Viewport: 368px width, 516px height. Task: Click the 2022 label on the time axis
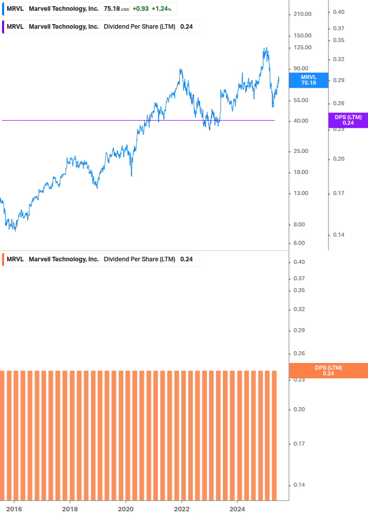[x=182, y=509]
